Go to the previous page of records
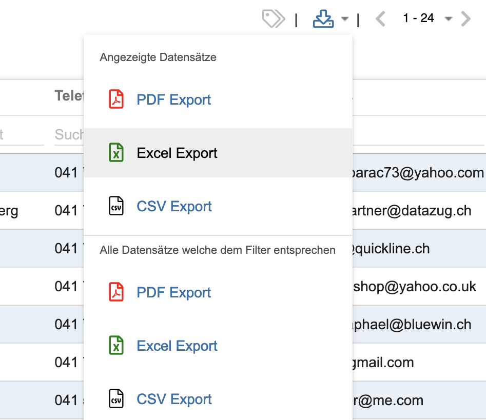The width and height of the screenshot is (486, 420). click(380, 19)
